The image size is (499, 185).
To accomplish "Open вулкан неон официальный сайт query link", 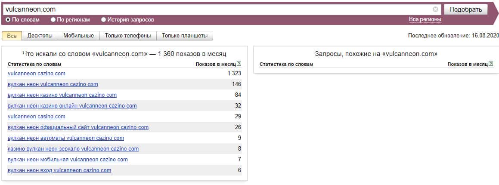I will (78, 127).
